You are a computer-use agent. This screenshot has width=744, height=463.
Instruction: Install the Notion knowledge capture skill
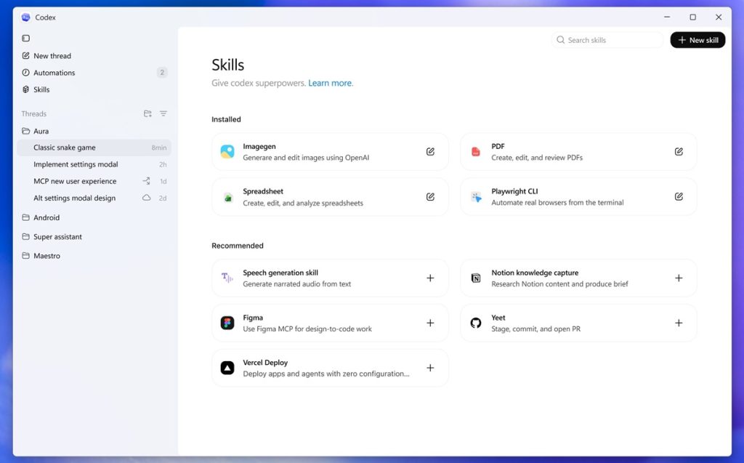679,278
